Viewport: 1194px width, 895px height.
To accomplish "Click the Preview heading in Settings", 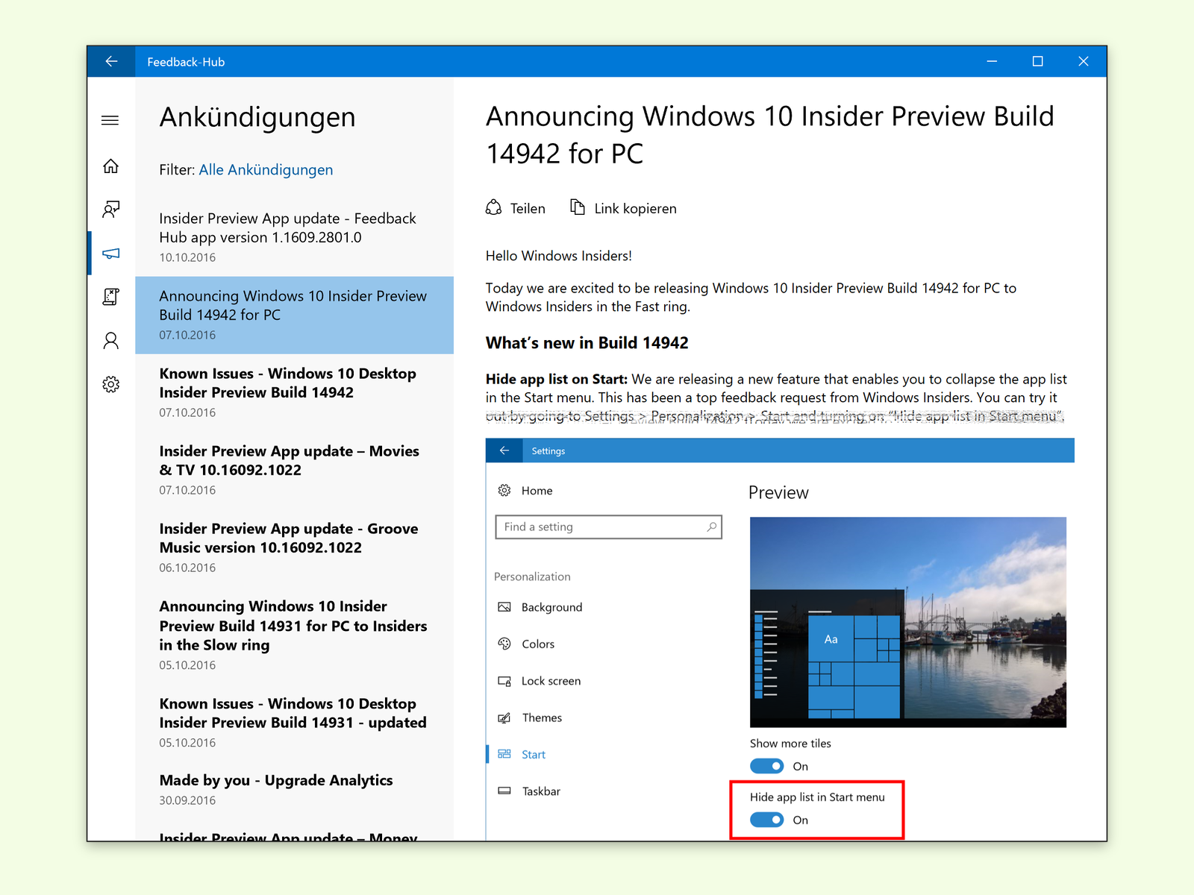I will (x=778, y=492).
